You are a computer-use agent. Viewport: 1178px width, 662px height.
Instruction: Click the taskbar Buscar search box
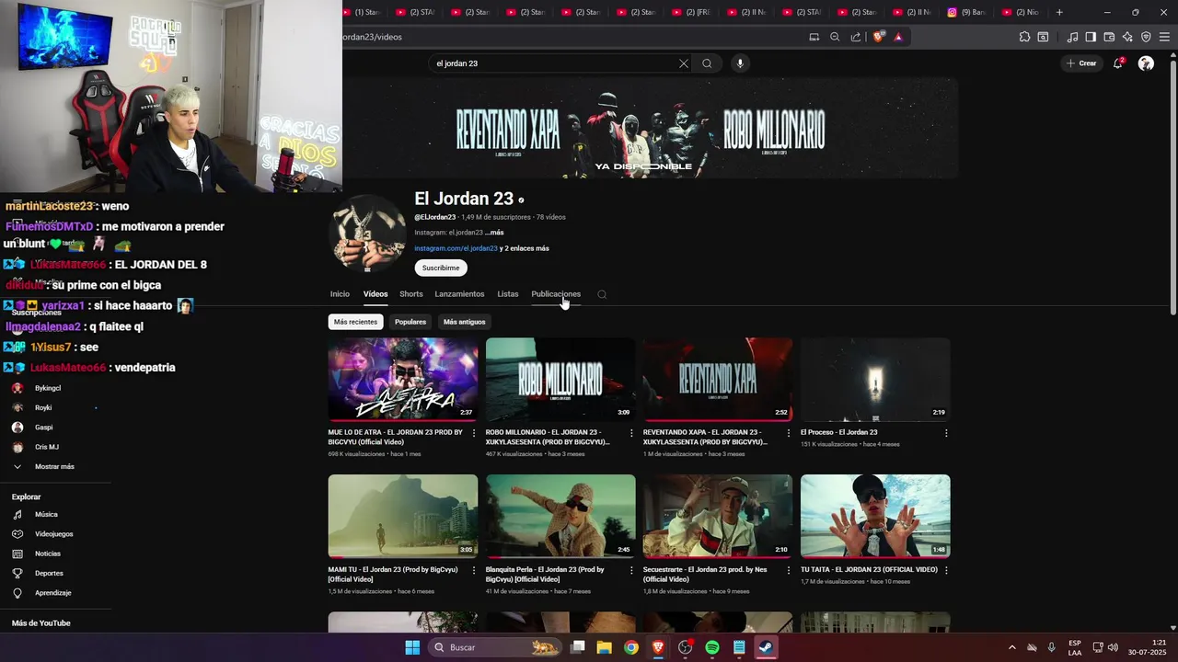pyautogui.click(x=495, y=647)
